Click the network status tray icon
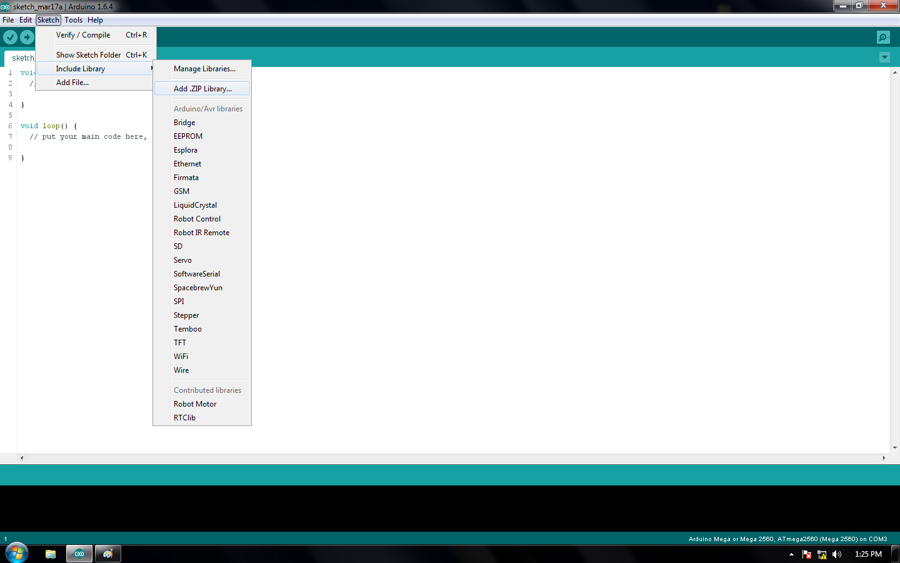The height and width of the screenshot is (563, 900). (822, 554)
